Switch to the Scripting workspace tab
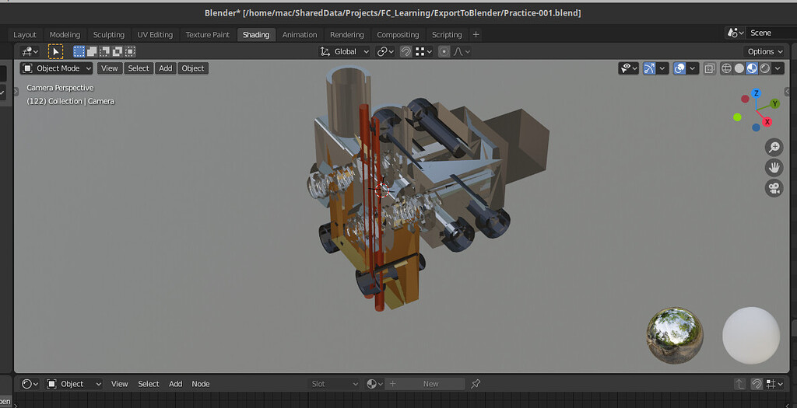Image resolution: width=797 pixels, height=408 pixels. 447,34
